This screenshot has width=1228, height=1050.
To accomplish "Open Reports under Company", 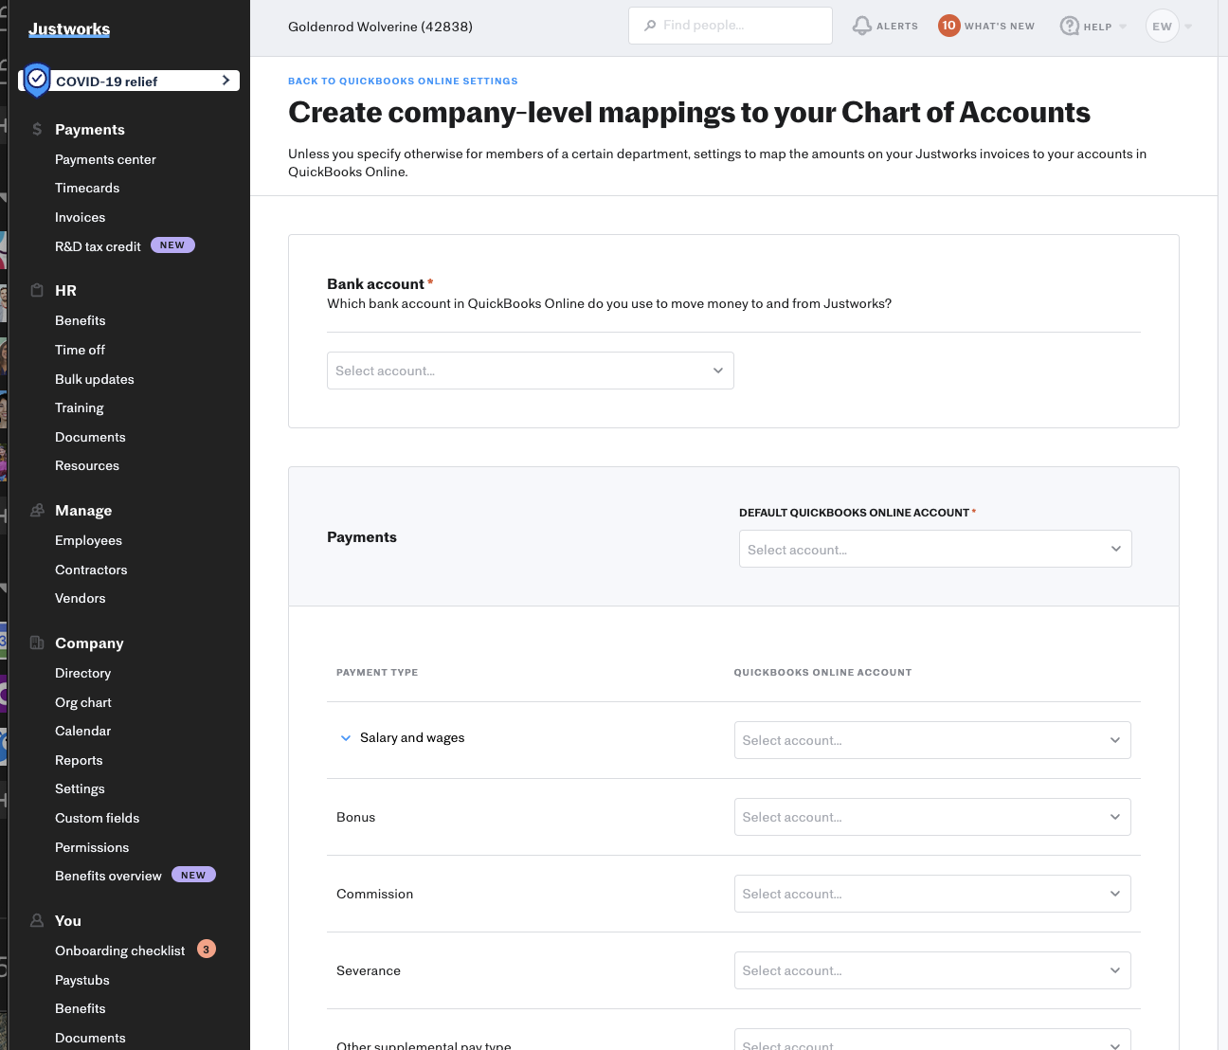I will 79,760.
